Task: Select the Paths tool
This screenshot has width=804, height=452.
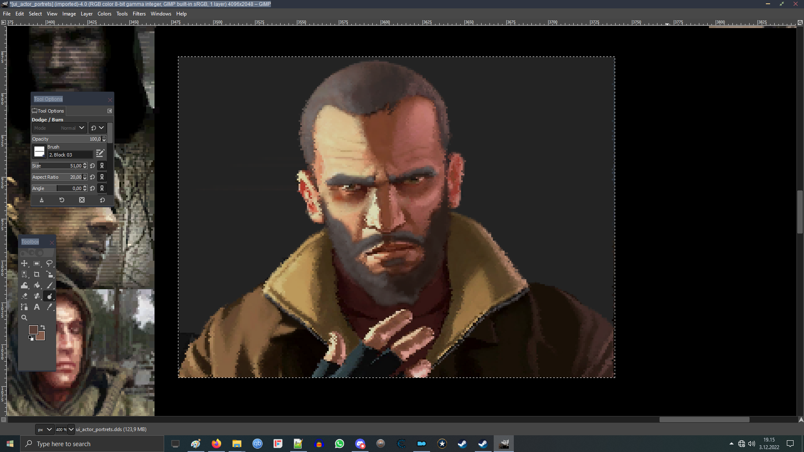Action: [x=24, y=307]
